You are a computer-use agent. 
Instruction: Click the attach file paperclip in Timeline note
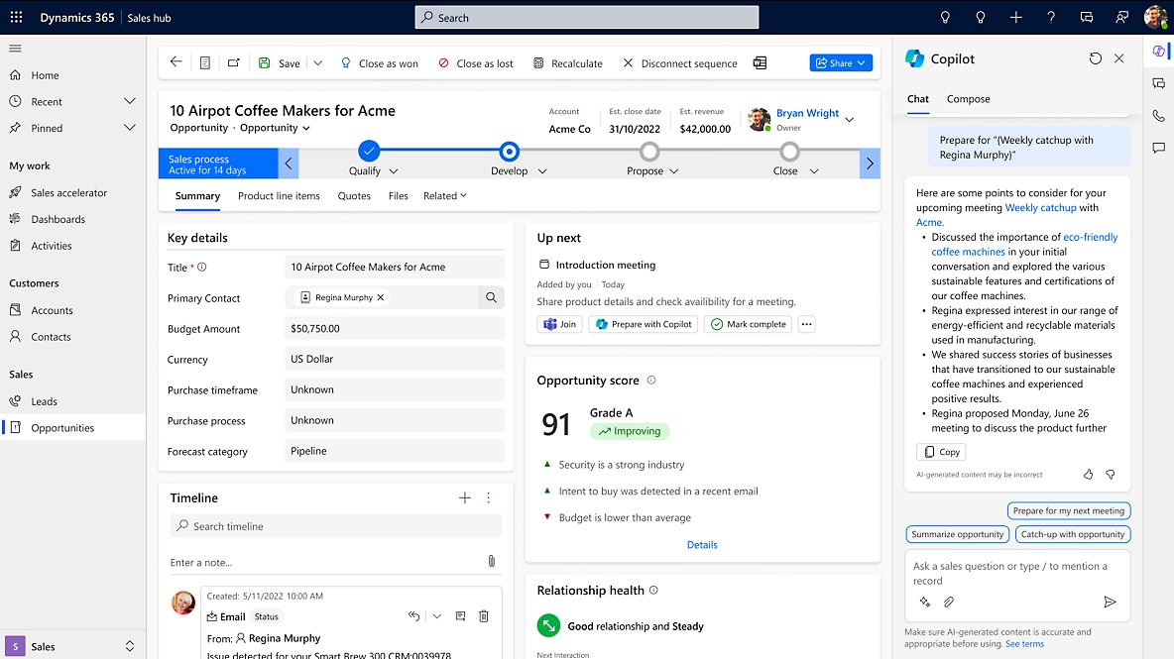click(x=491, y=561)
